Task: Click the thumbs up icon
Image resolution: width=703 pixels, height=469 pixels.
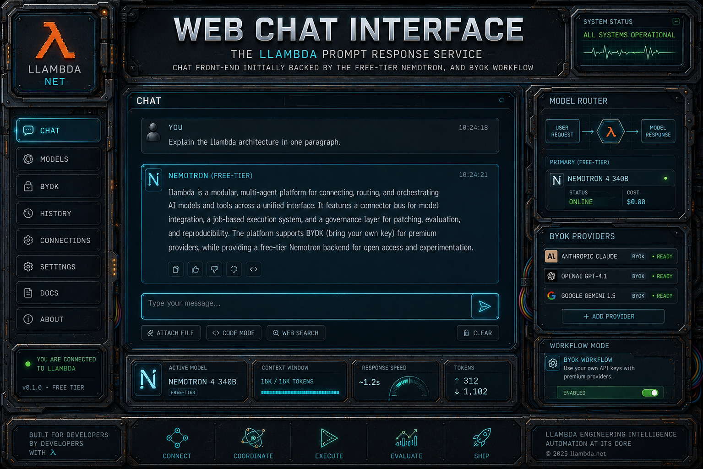Action: [x=196, y=269]
